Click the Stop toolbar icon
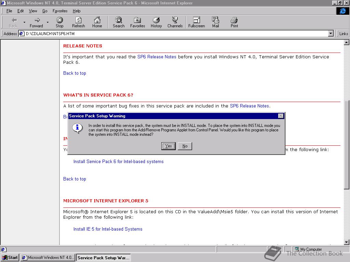 tap(59, 20)
